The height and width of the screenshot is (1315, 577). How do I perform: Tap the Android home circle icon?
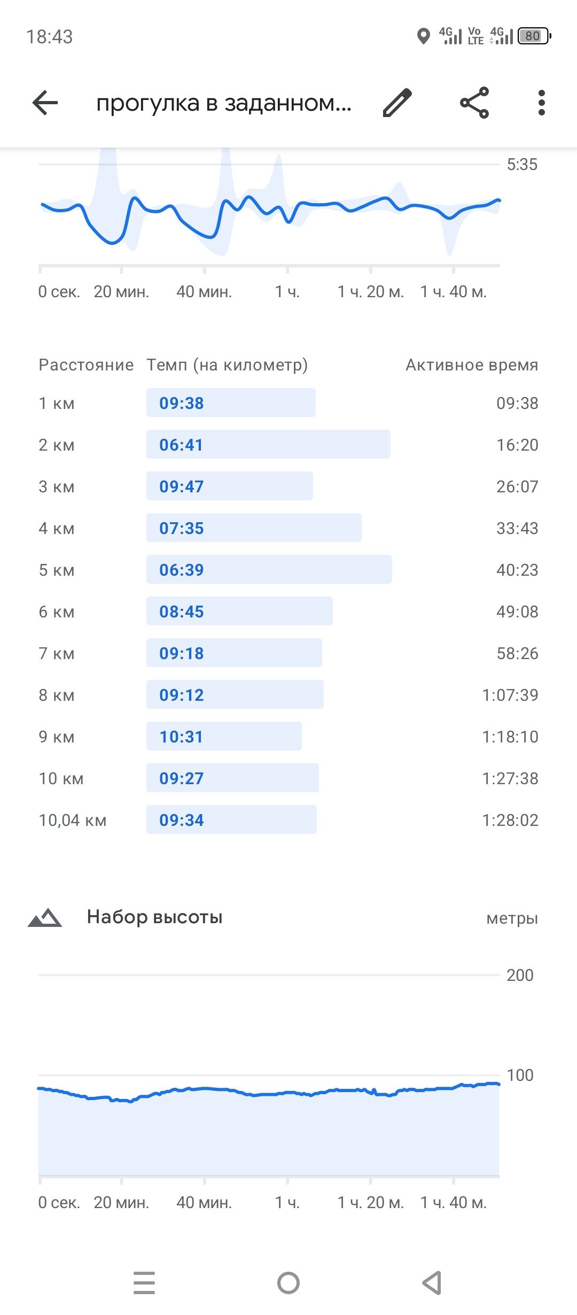pos(288,1283)
